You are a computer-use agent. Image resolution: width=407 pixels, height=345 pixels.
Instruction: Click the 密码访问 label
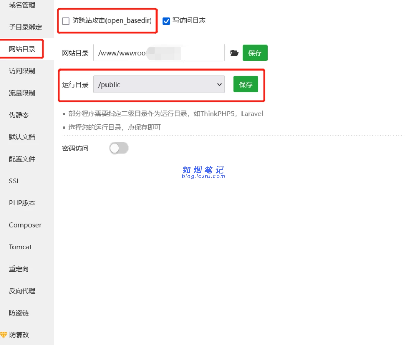75,148
